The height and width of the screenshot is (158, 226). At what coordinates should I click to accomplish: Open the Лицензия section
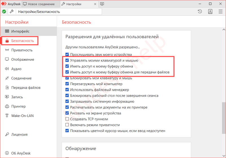click(29, 134)
